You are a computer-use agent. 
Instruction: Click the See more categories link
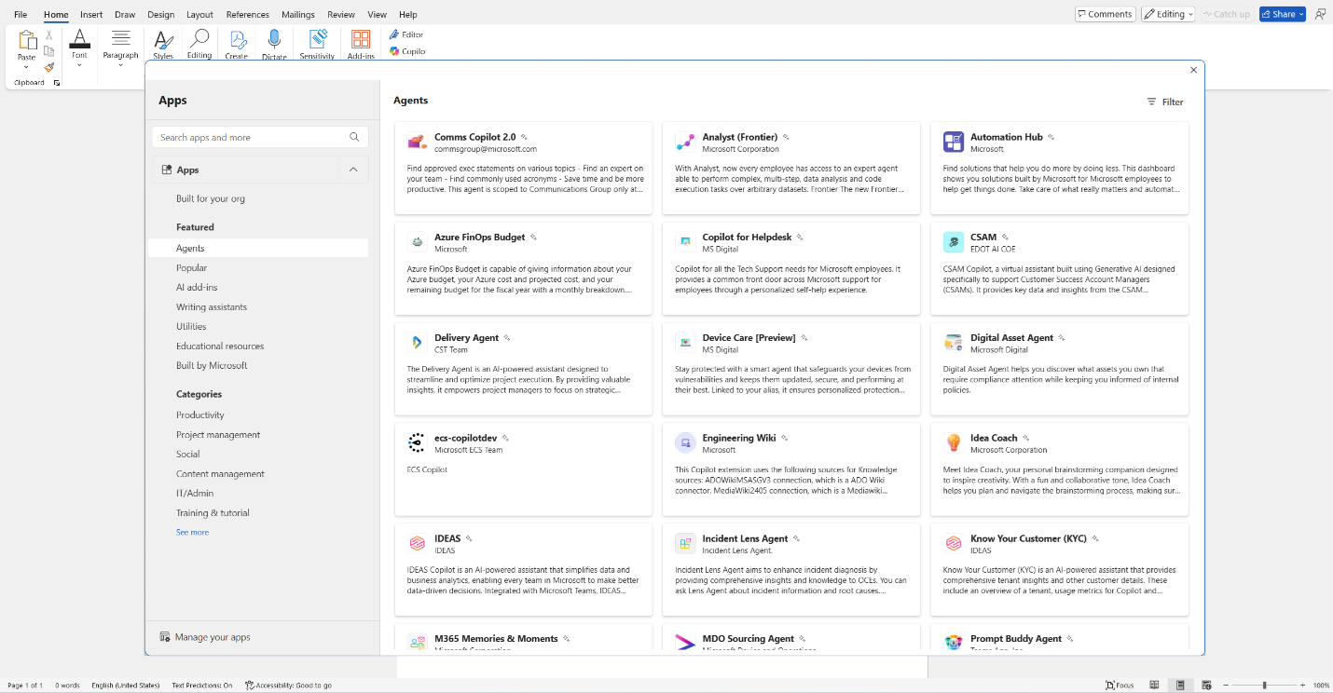(x=192, y=532)
